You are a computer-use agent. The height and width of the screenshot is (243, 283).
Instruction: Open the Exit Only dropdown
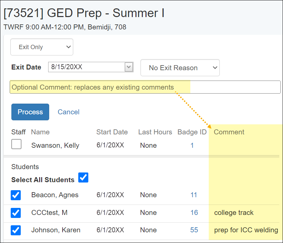point(41,47)
